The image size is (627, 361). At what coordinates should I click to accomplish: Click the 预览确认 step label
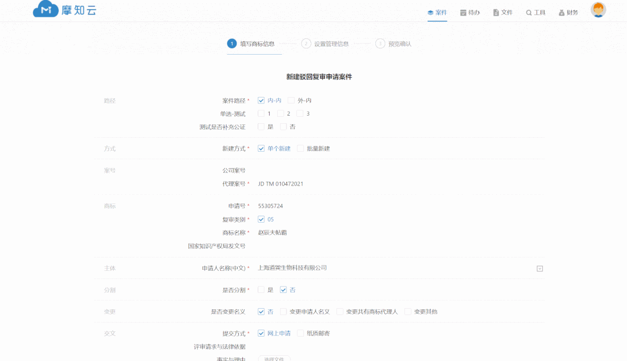[x=400, y=44]
